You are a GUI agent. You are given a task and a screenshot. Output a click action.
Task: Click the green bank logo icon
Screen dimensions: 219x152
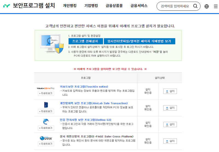(6, 6)
